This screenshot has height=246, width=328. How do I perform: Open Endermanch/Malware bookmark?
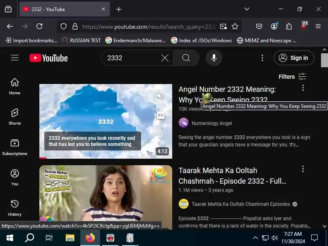(x=135, y=40)
